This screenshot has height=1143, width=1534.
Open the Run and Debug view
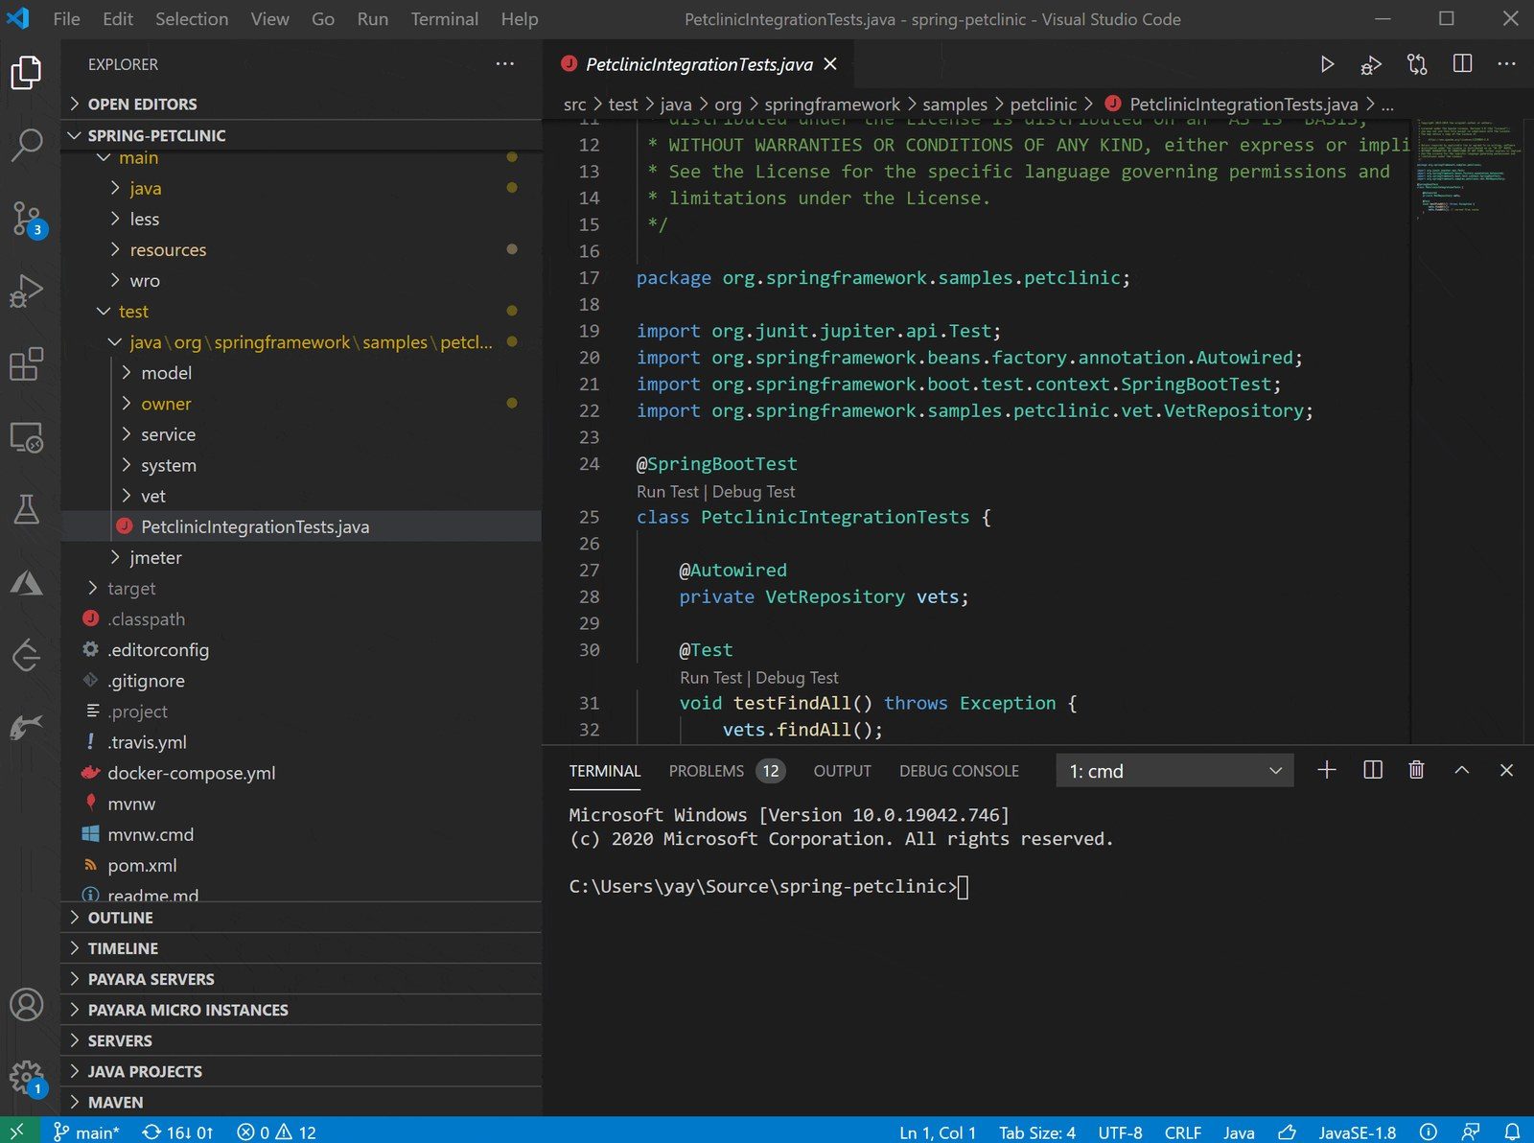26,291
